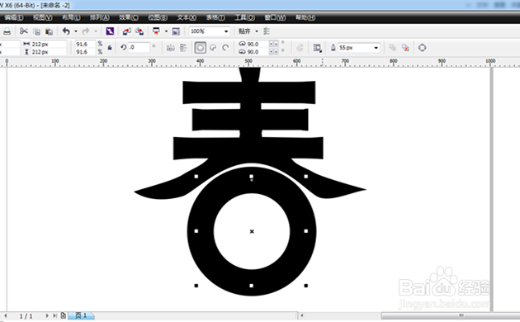Open the Redo history dropdown arrow

[96, 31]
